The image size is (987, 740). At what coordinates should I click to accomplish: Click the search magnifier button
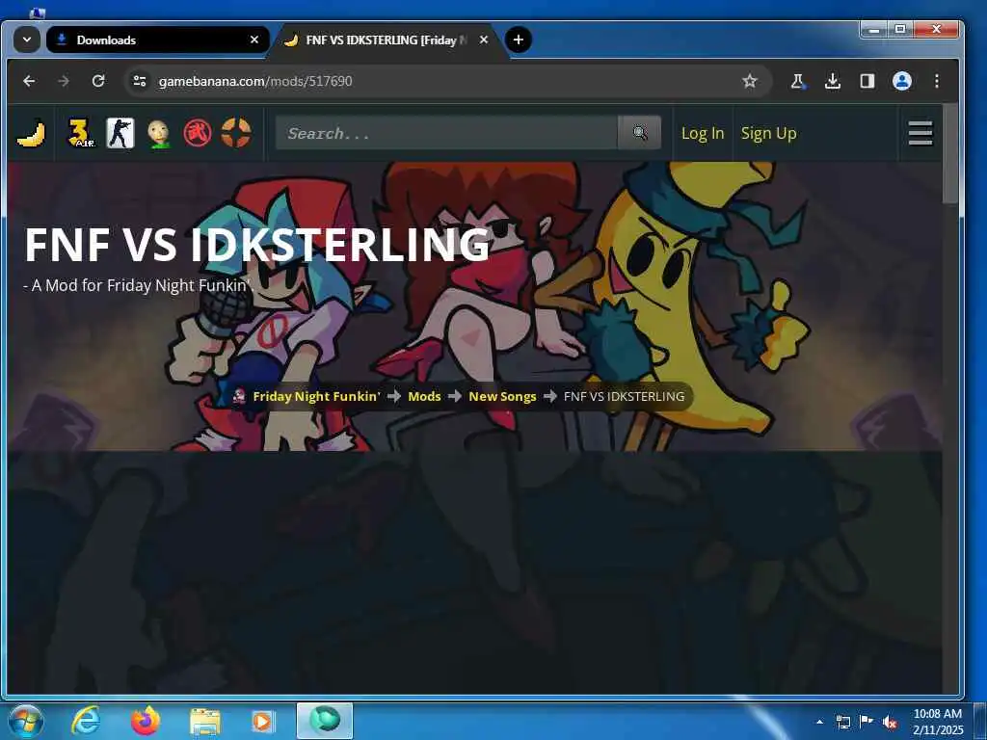pyautogui.click(x=640, y=133)
